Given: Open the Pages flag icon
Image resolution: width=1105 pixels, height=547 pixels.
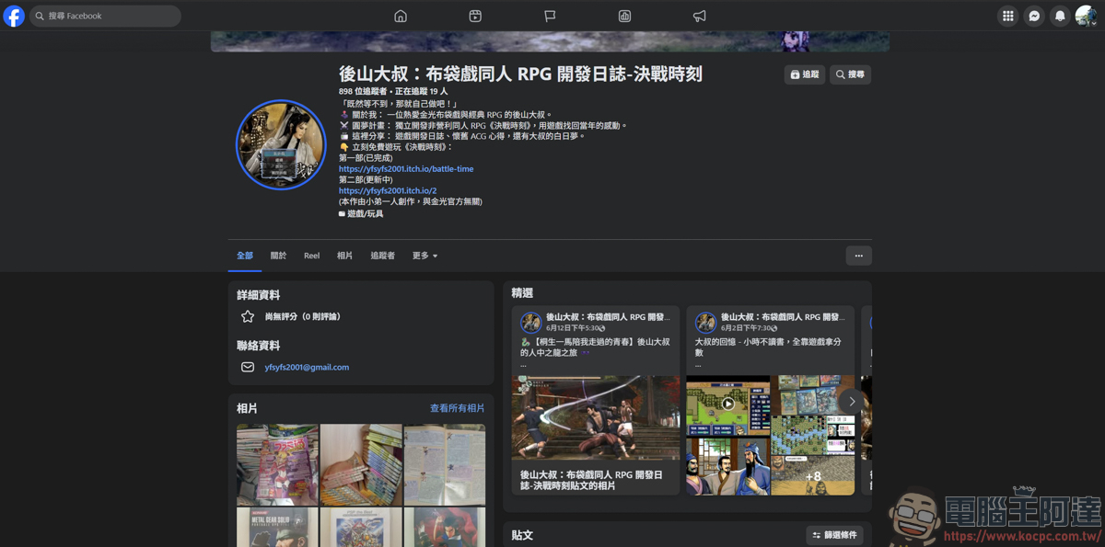Looking at the screenshot, I should 550,16.
